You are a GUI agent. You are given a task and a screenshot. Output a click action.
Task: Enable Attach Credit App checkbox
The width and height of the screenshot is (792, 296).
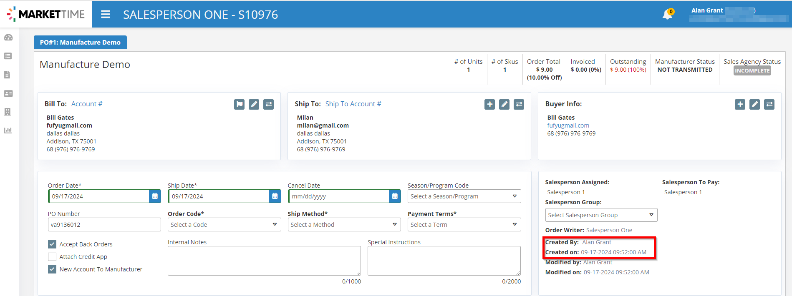[x=52, y=257]
